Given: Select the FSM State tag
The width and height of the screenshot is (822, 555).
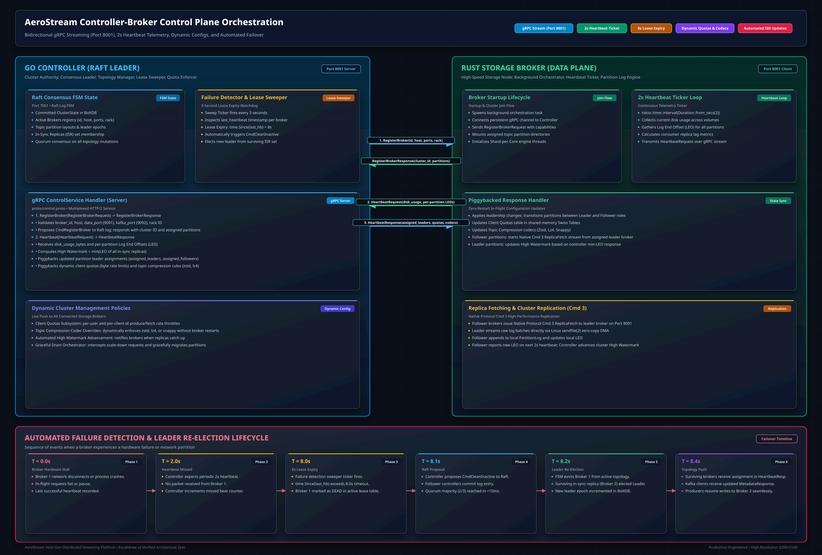Looking at the screenshot, I should (168, 98).
